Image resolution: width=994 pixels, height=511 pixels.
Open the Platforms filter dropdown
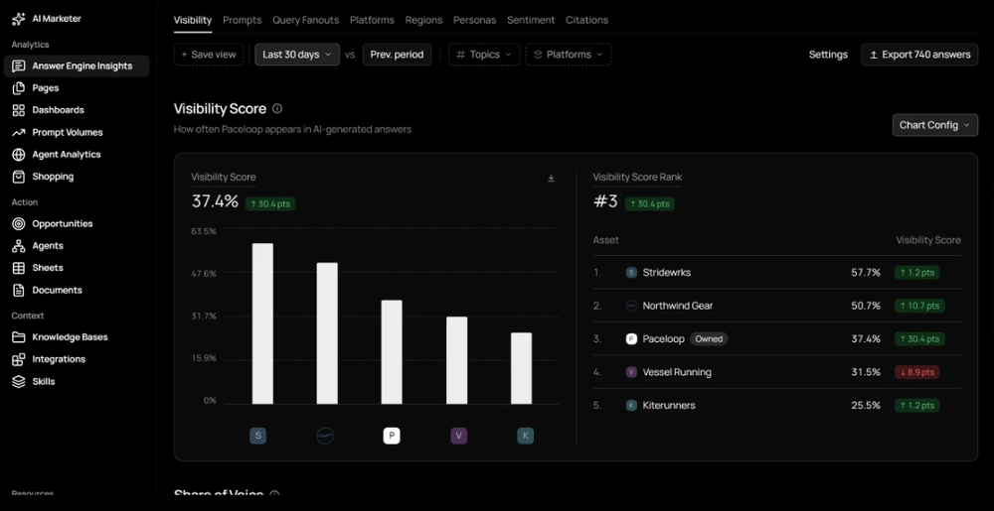pos(568,55)
